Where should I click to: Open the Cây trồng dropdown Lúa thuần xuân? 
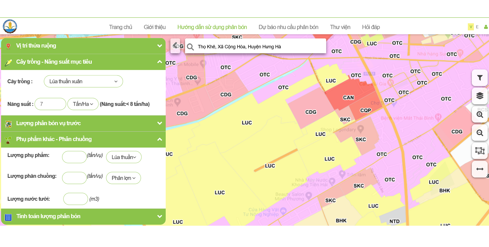pos(83,81)
